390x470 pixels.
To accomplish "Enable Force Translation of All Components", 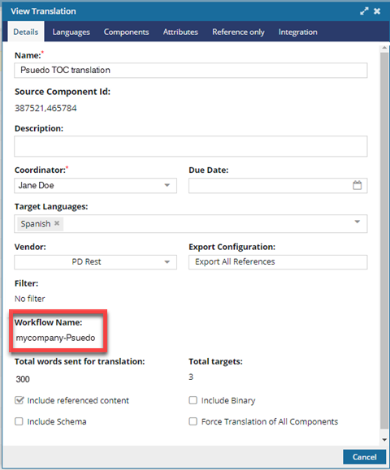I will pyautogui.click(x=193, y=421).
